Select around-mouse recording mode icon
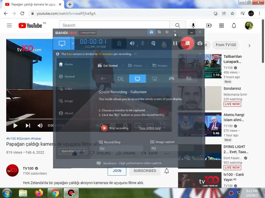The width and height of the screenshot is (265, 198). (x=154, y=79)
